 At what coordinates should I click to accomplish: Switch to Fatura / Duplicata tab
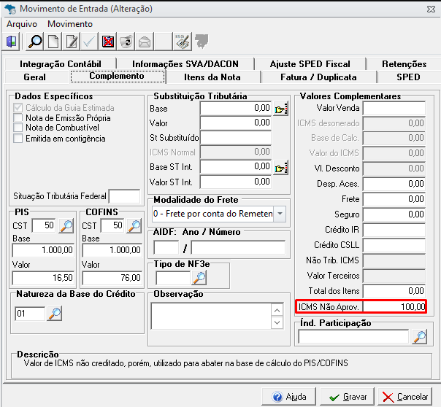point(318,77)
